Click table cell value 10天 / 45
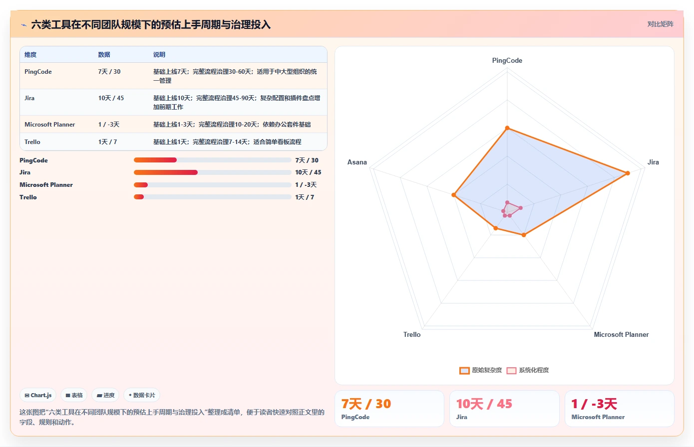This screenshot has height=447, width=694. [x=111, y=98]
